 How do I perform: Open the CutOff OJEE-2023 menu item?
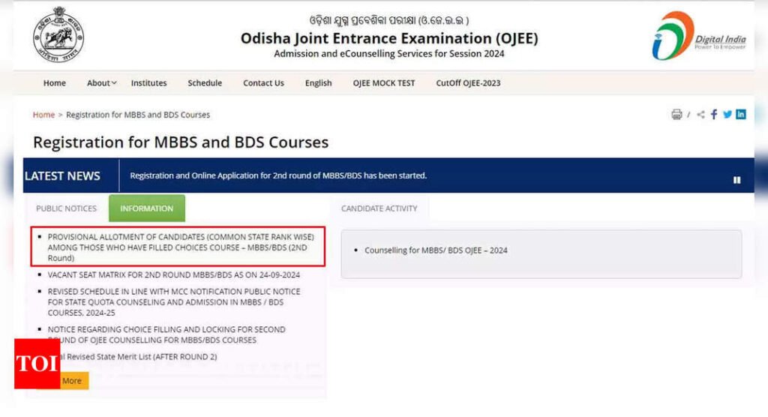(468, 82)
